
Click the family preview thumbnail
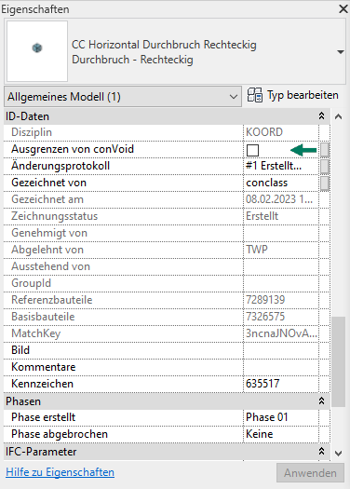pos(37,51)
